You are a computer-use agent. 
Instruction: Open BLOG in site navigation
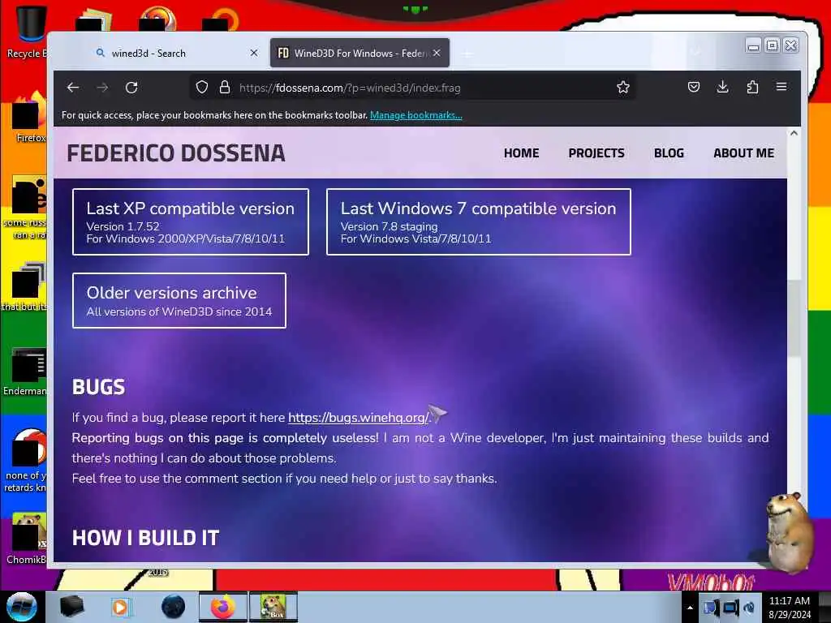pos(669,153)
